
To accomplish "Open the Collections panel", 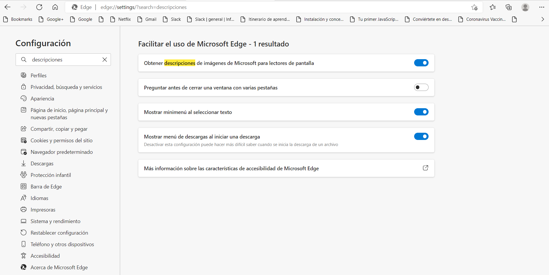I will coord(509,7).
